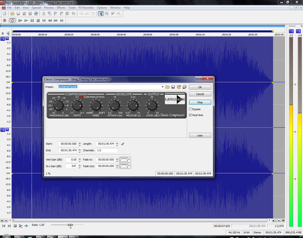Open the FX Favorites menu
This screenshot has width=303, height=238.
[86, 8]
